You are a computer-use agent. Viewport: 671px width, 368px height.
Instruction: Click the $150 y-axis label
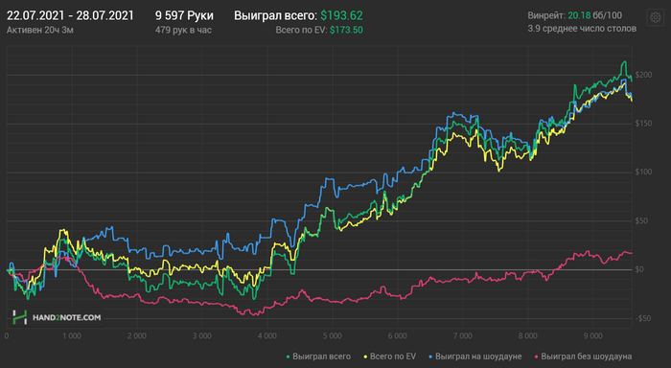(x=643, y=124)
